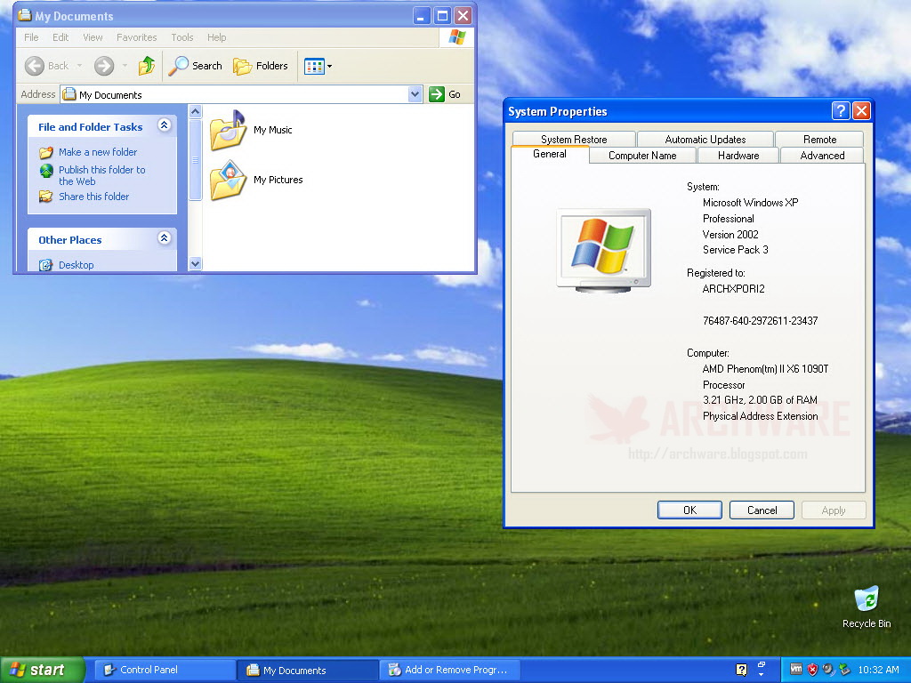The width and height of the screenshot is (911, 683).
Task: Collapse the File and Folder Tasks panel
Action: coord(165,125)
